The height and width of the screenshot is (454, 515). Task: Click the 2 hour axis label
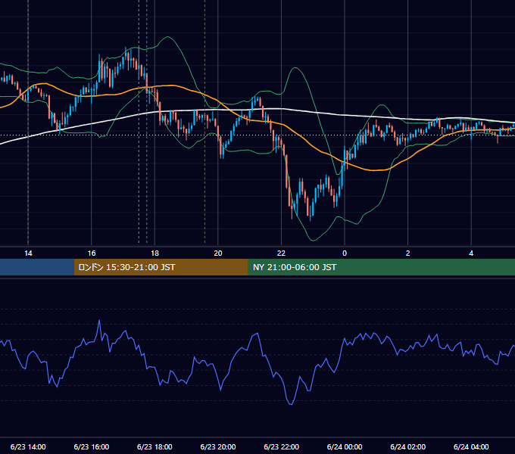pyautogui.click(x=408, y=253)
